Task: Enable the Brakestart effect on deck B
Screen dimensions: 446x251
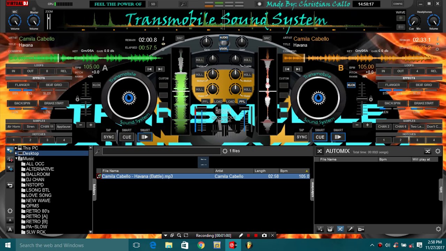Action: pos(424,104)
